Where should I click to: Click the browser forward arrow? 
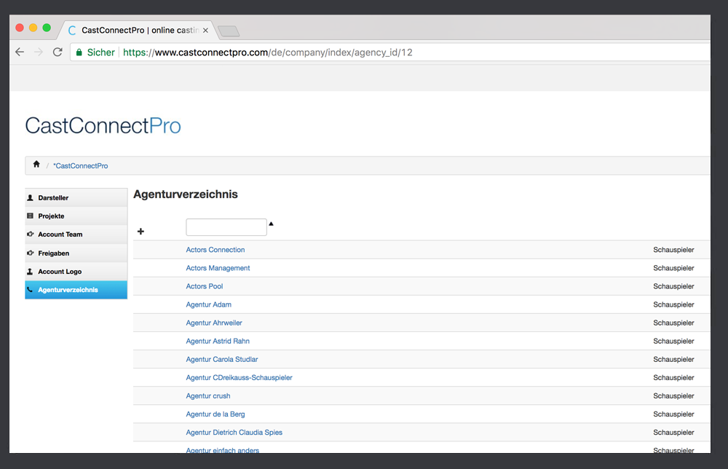tap(39, 52)
